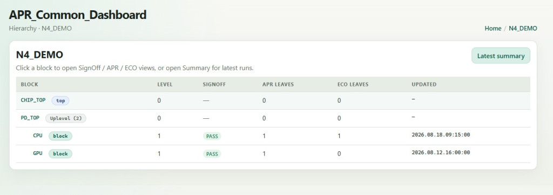Select timestamp 2026.08.12.16:00:00 in GPU row
Viewport: 553px width, 195px height.
click(x=441, y=152)
